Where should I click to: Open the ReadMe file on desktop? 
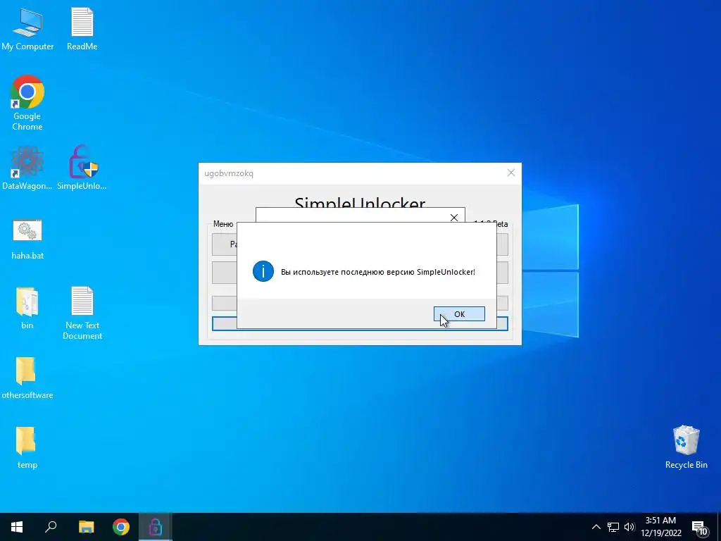tap(82, 29)
